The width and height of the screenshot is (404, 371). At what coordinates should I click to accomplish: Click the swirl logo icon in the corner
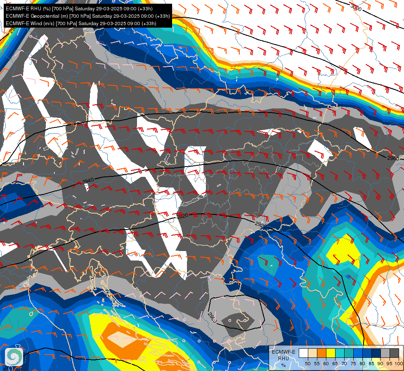[x=14, y=357]
